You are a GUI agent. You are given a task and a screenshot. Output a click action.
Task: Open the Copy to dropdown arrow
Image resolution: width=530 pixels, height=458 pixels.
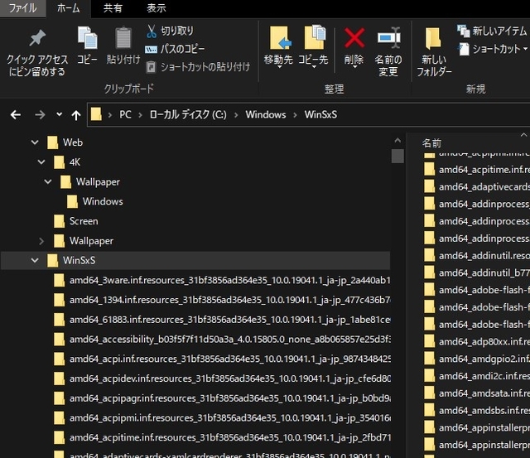[314, 67]
